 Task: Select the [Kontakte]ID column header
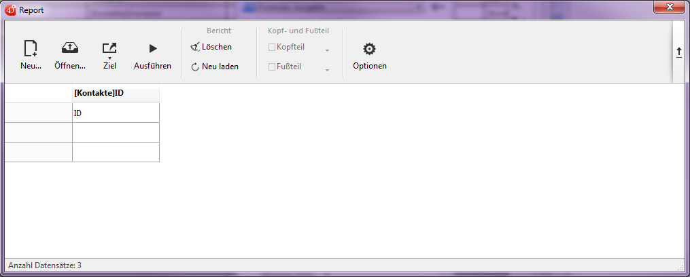click(116, 93)
